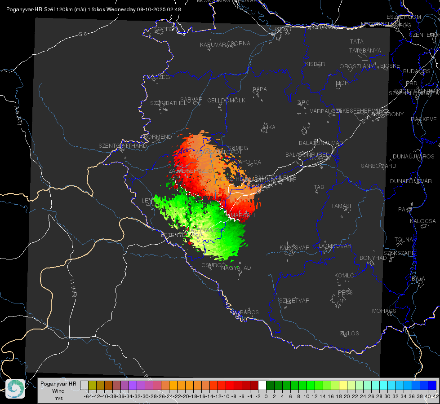Click the pale yellow legend swatch above the 18–20 boundary
The height and width of the screenshot is (404, 440).
(x=343, y=386)
